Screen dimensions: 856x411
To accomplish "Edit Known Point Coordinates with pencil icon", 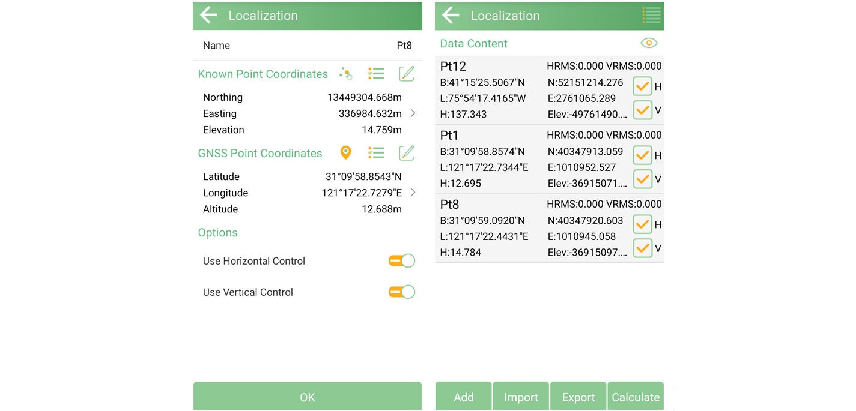I will (407, 74).
